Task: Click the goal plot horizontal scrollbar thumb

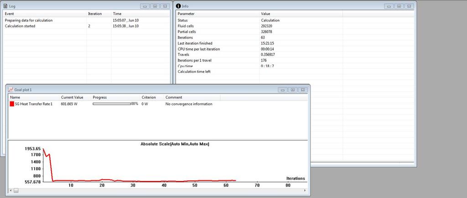Action: click(16, 190)
